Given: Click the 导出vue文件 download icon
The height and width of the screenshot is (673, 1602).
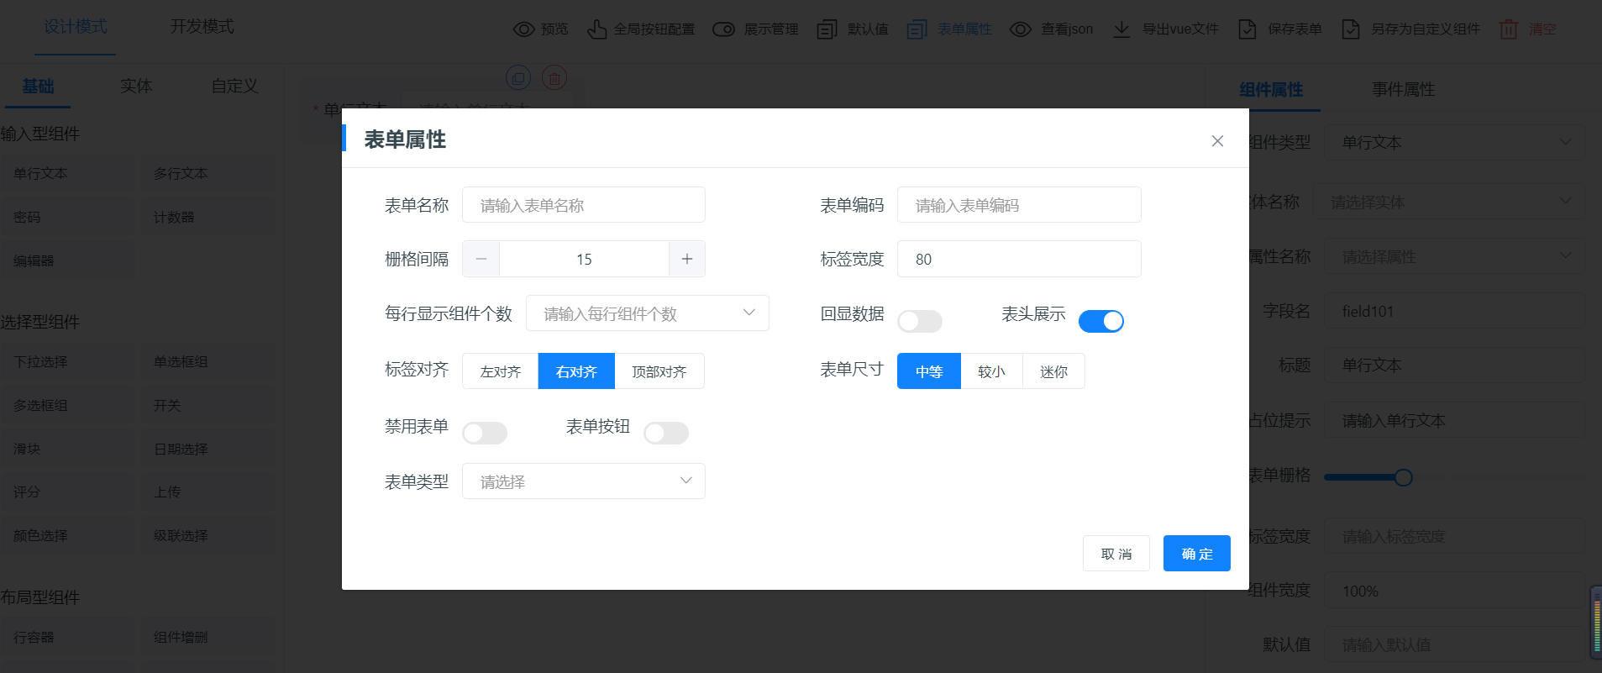Looking at the screenshot, I should click(x=1121, y=29).
